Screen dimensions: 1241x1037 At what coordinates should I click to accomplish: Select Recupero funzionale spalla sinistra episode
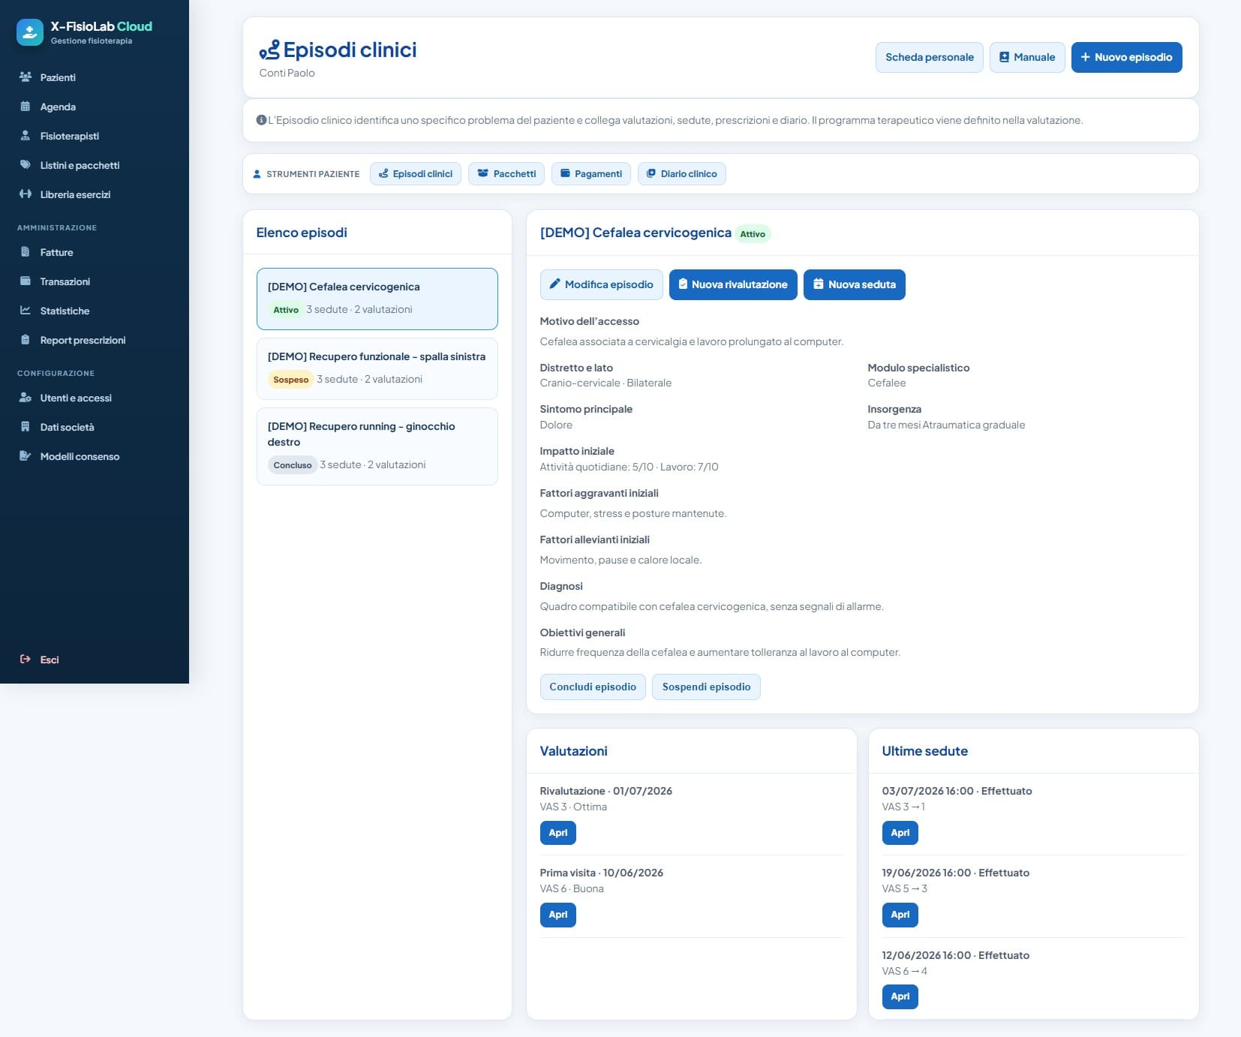point(377,368)
